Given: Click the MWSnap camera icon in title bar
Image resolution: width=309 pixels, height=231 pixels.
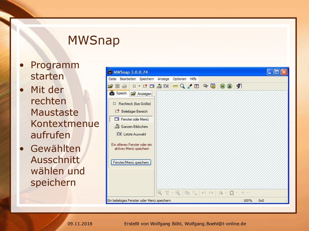Looking at the screenshot, I should [x=110, y=72].
